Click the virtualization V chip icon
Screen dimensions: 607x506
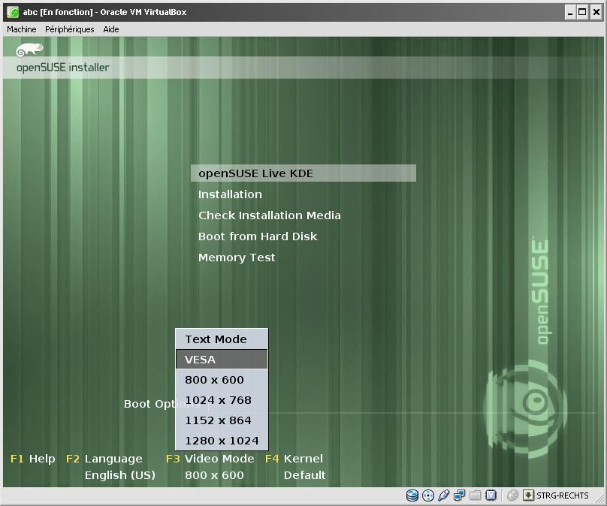click(491, 495)
